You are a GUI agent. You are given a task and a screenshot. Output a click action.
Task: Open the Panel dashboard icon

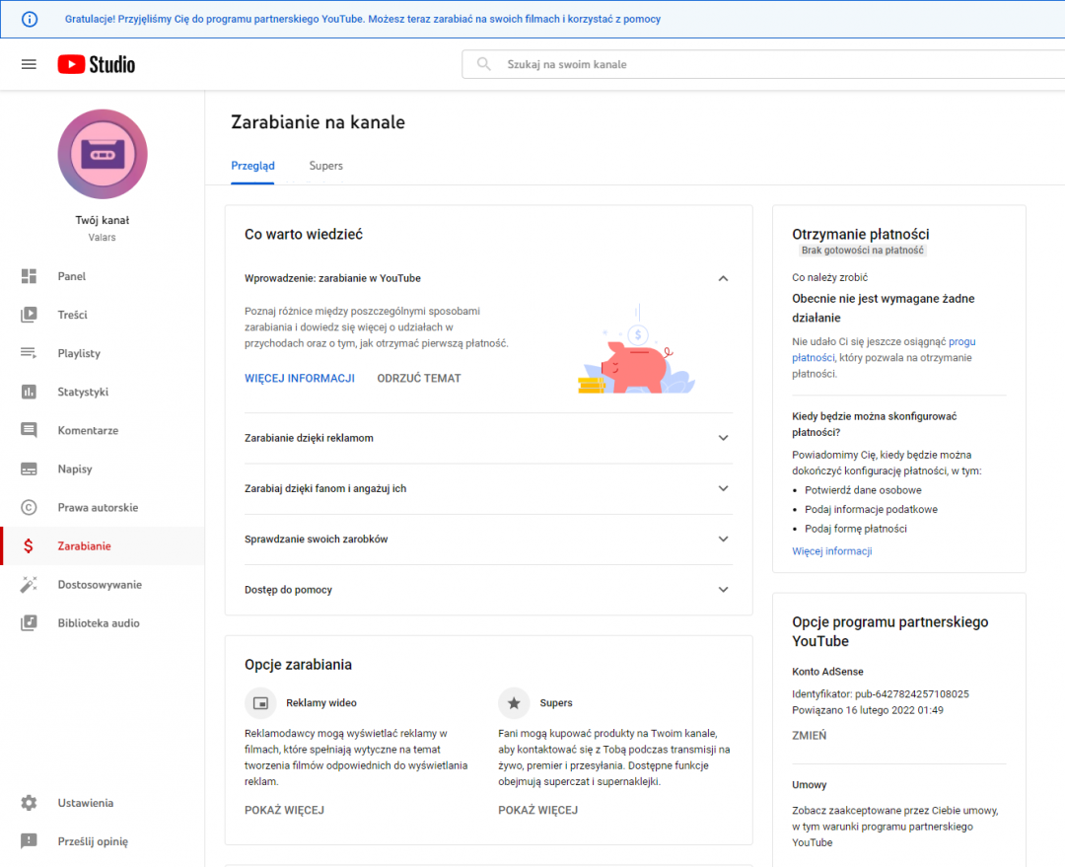click(x=29, y=276)
